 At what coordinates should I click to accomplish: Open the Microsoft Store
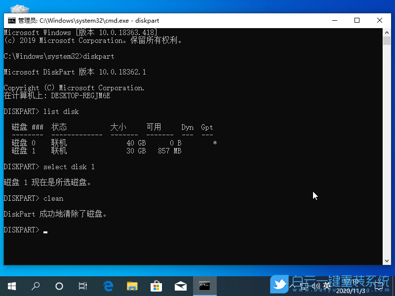156,286
